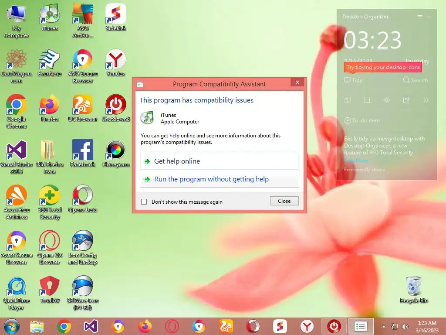This screenshot has height=335, width=446.
Task: Select the QuickTime Player desktop shortcut
Action: [x=16, y=293]
